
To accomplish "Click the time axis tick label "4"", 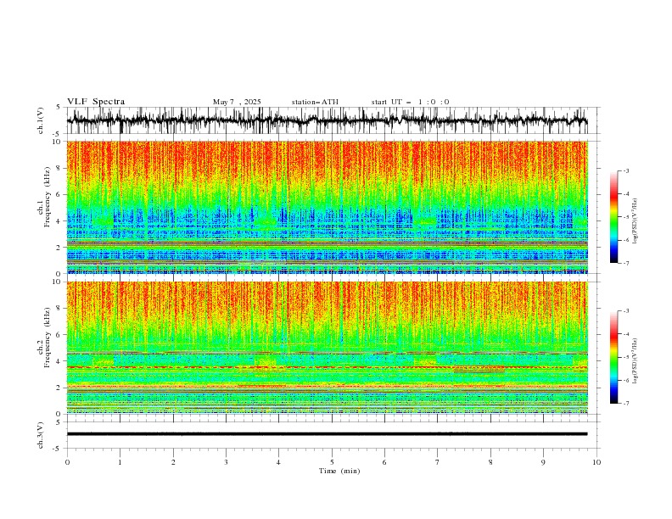I will [x=278, y=462].
